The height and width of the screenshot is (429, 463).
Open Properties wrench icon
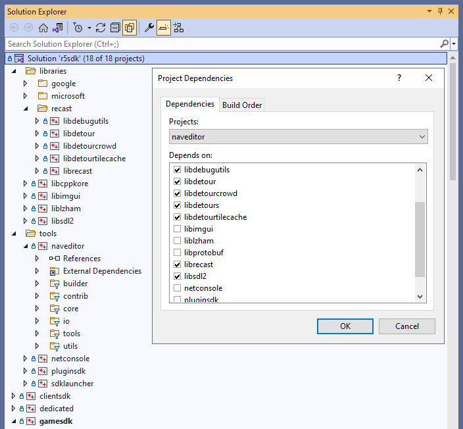tap(149, 28)
